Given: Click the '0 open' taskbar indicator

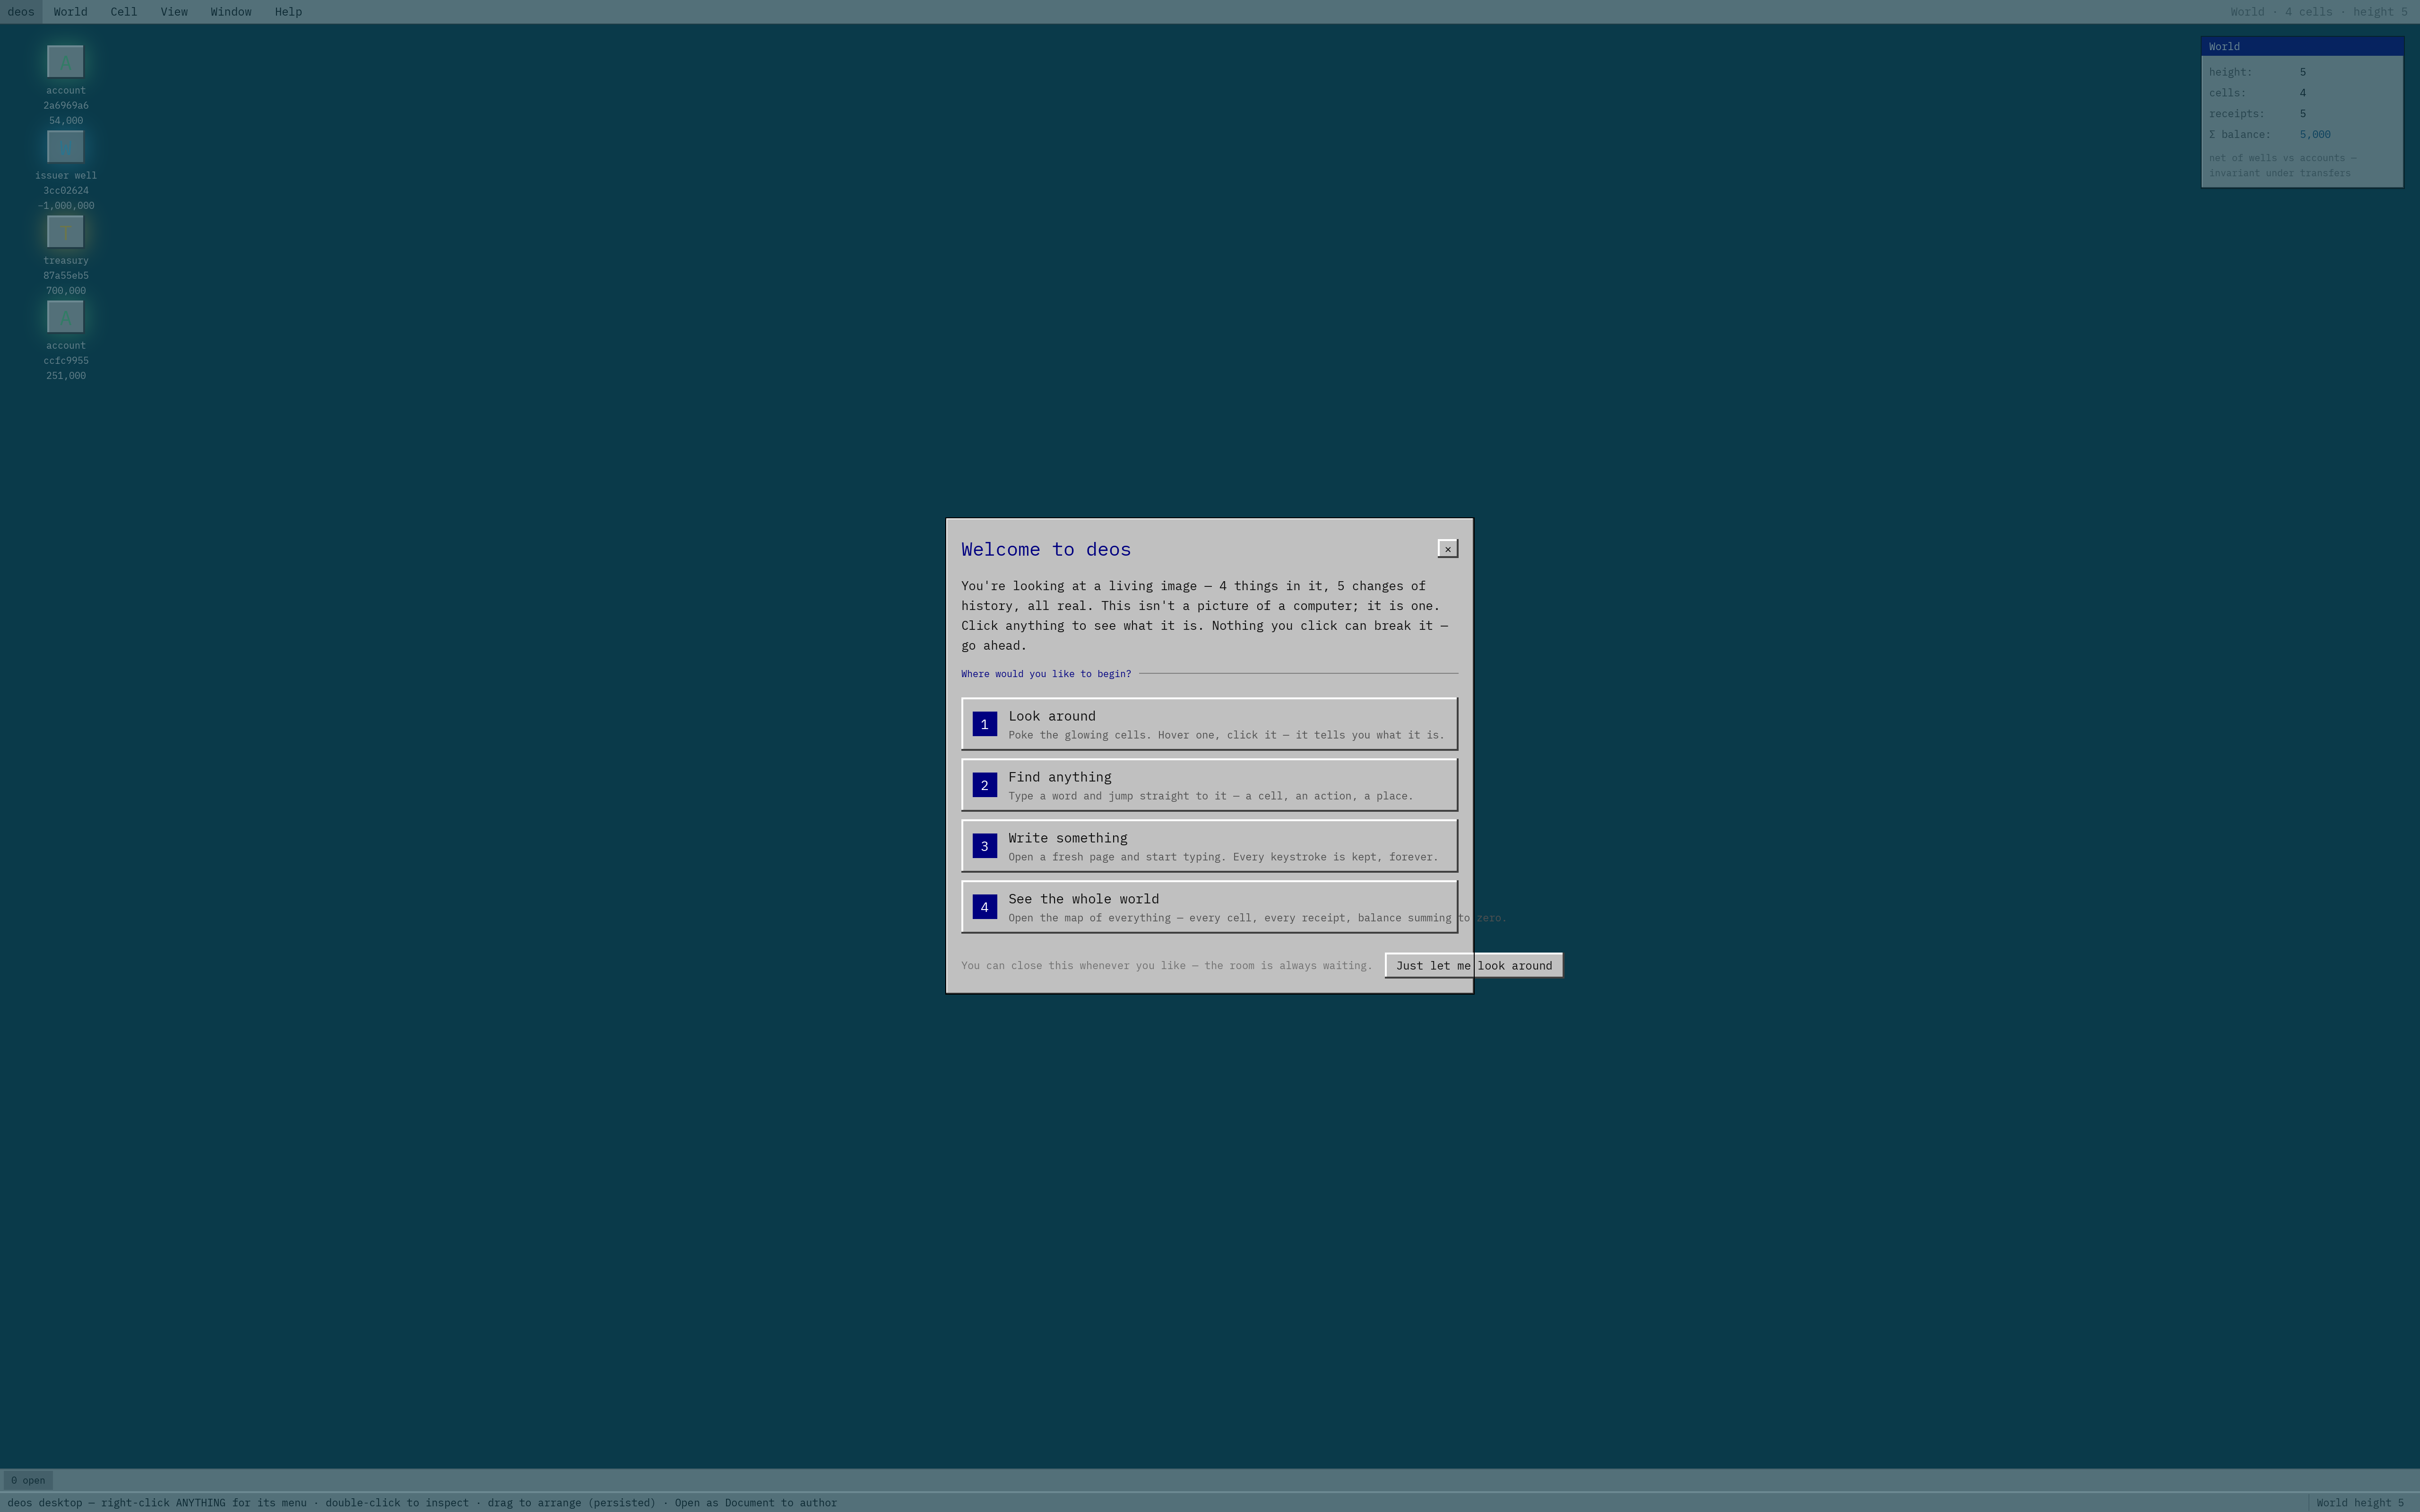Looking at the screenshot, I should coord(28,1480).
